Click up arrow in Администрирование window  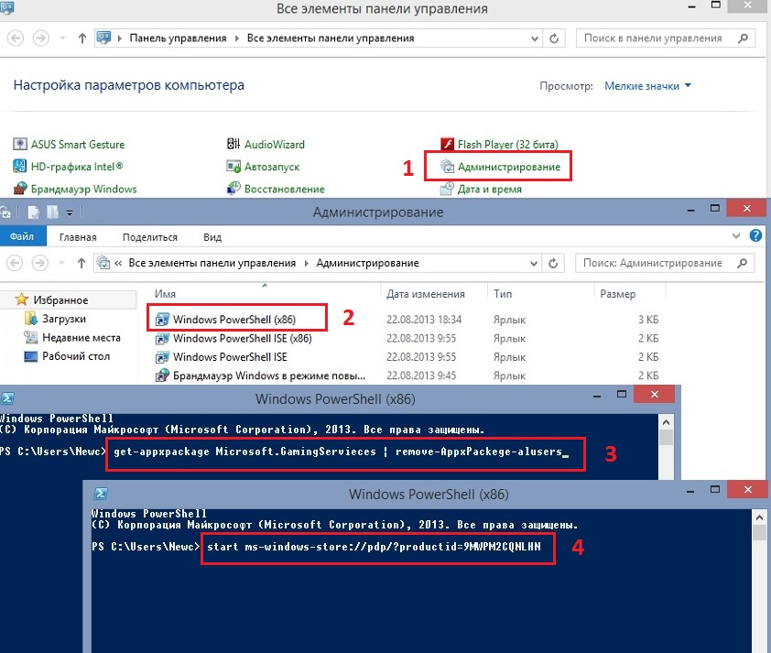coord(81,263)
